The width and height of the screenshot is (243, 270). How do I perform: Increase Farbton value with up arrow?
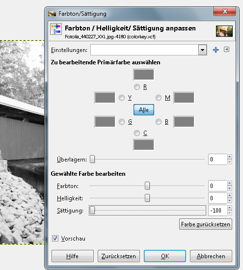pos(229,183)
